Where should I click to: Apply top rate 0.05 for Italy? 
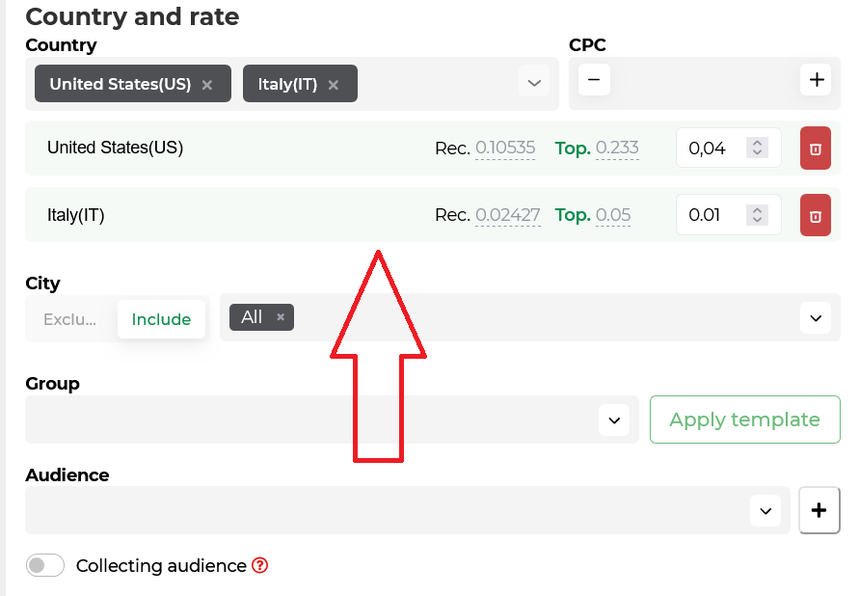pos(613,215)
